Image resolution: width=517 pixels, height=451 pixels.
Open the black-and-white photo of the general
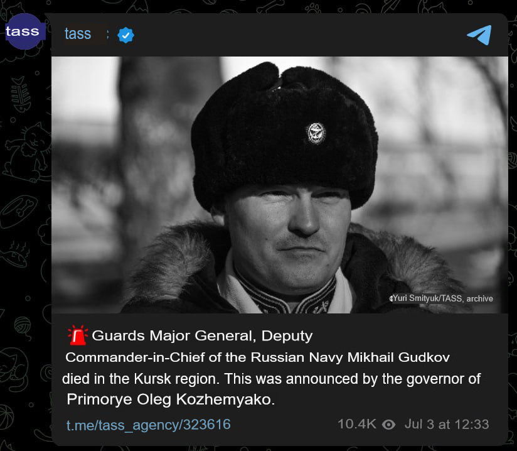[280, 185]
